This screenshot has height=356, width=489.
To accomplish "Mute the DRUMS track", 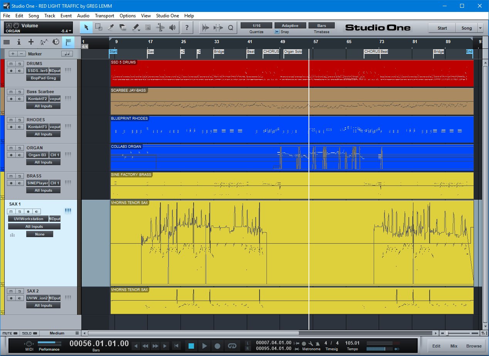I will click(x=11, y=64).
